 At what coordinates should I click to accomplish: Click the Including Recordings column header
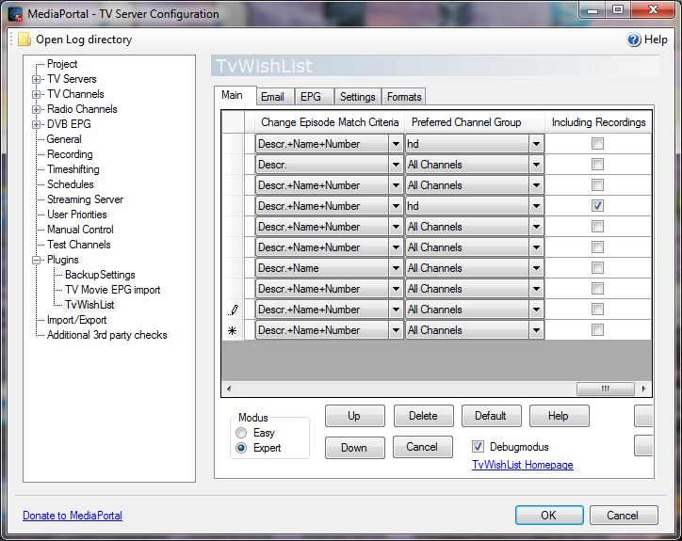click(598, 122)
